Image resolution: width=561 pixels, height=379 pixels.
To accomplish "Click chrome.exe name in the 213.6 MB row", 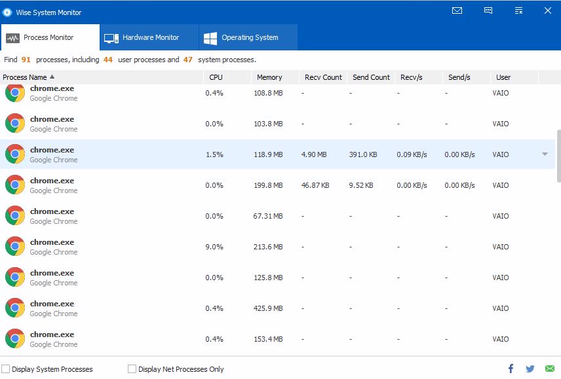I will [52, 242].
